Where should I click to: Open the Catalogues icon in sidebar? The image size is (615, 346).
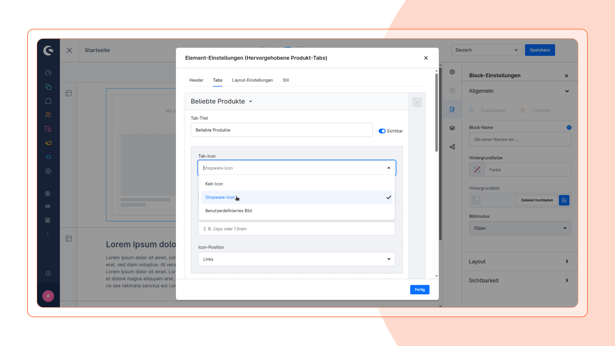click(48, 87)
